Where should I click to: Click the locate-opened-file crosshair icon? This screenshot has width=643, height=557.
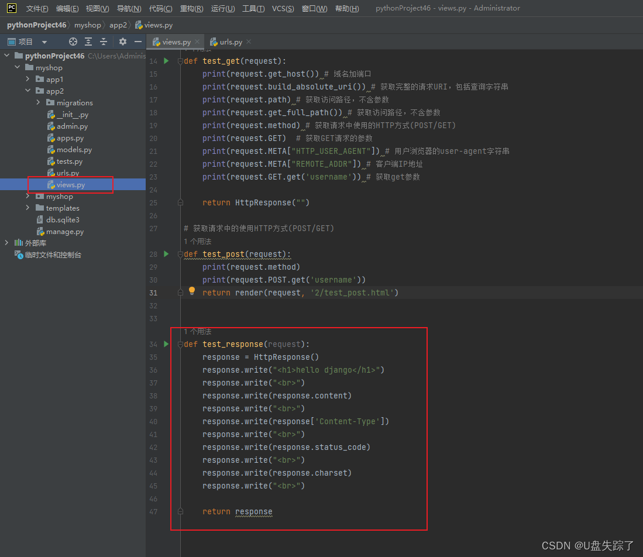click(x=73, y=42)
